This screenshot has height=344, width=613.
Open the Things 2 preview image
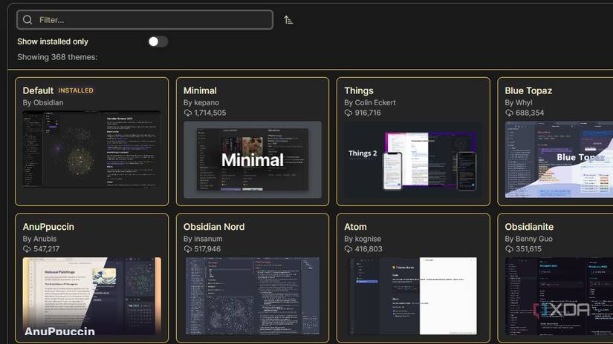click(413, 160)
